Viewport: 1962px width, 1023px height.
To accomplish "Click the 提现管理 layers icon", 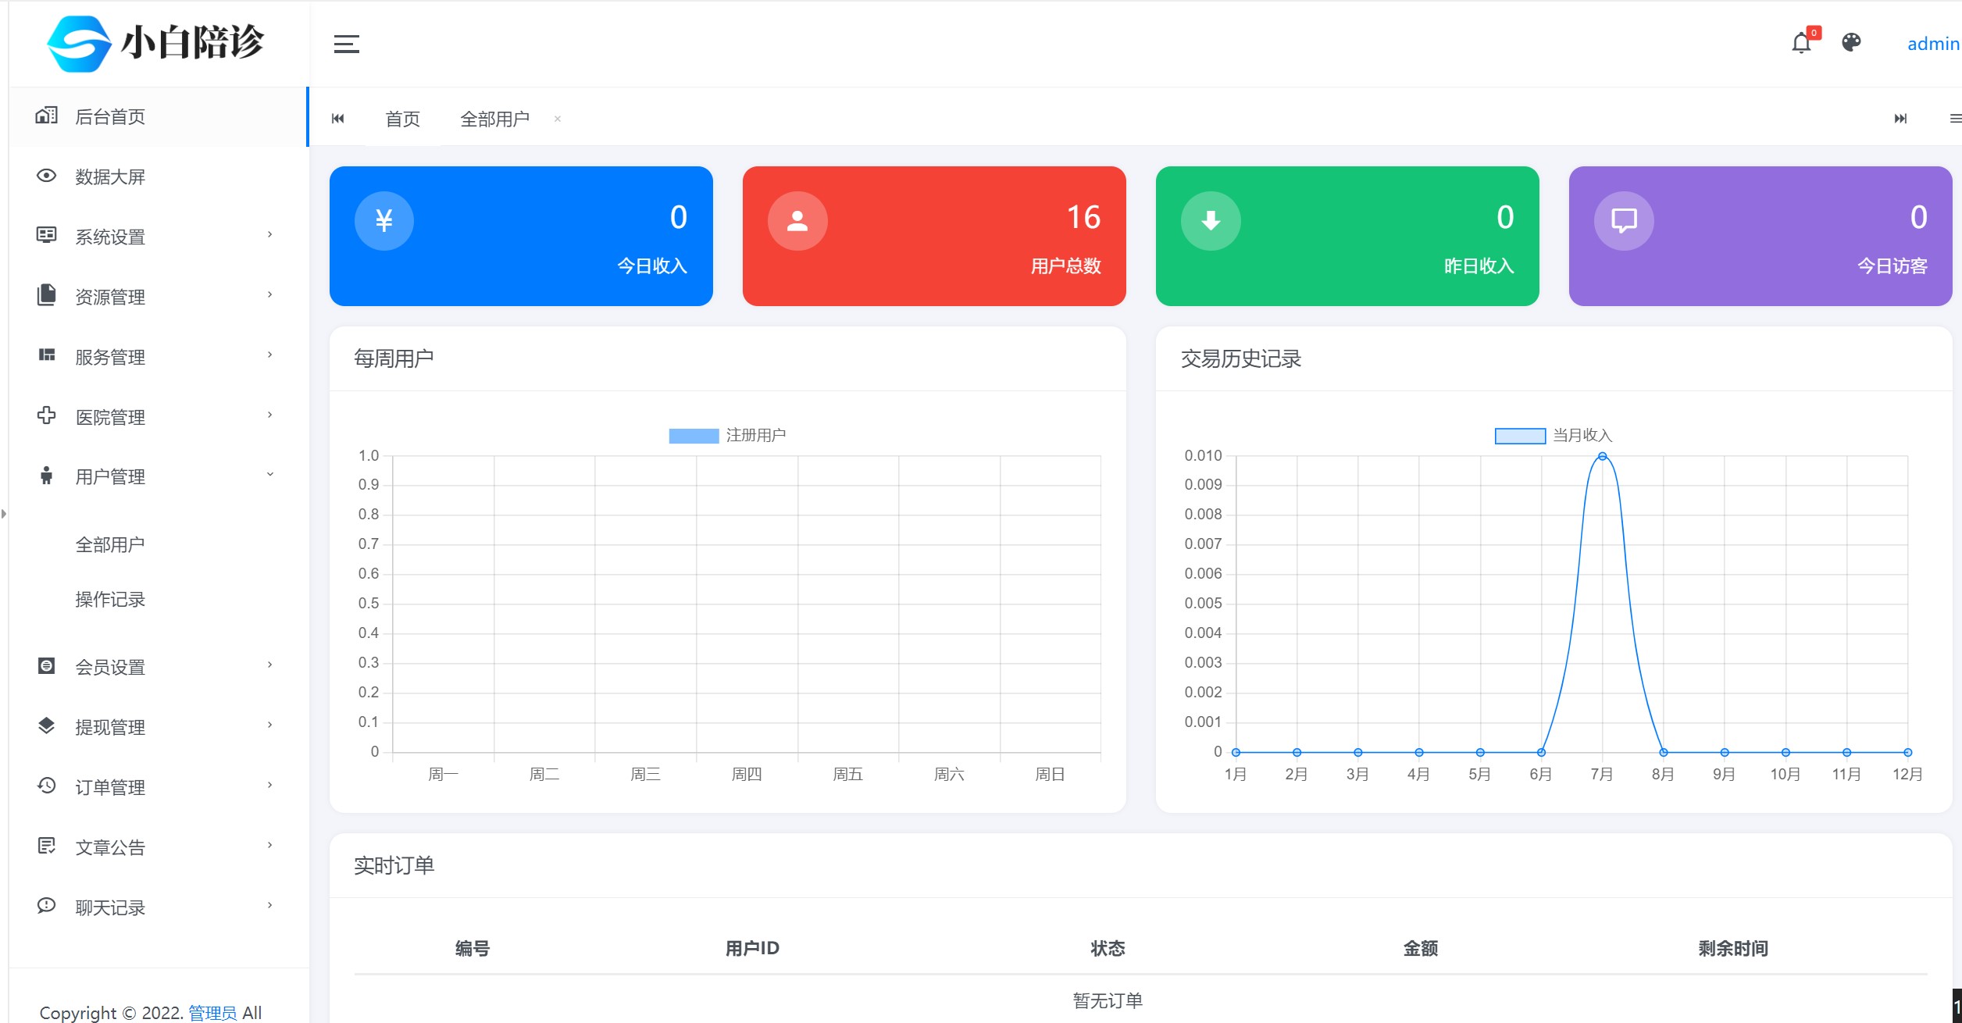I will pyautogui.click(x=47, y=726).
